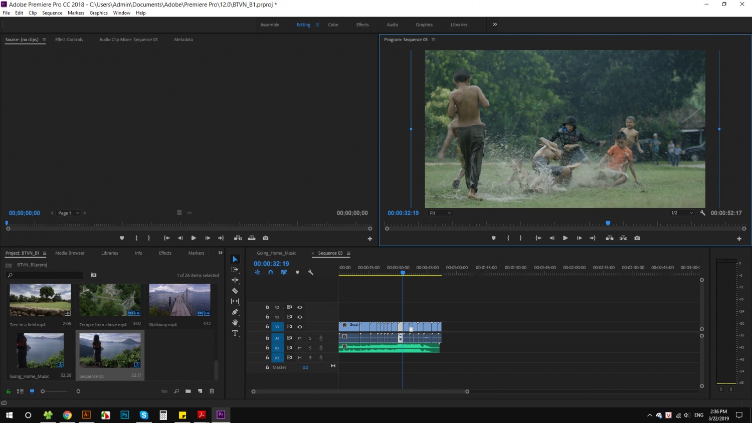Step forward one frame in Program monitor
752x423 pixels.
(579, 238)
